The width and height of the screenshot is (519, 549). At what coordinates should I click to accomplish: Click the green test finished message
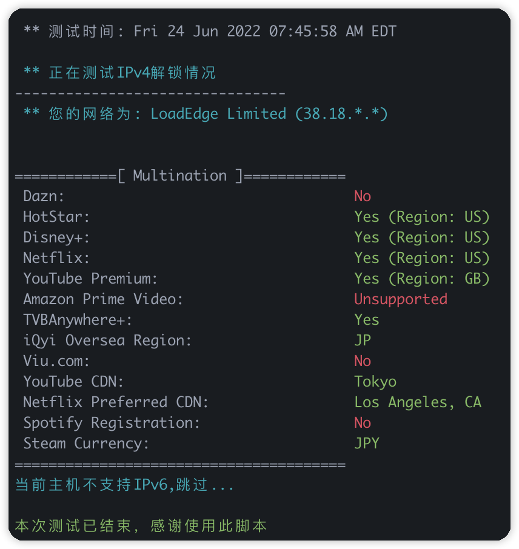(x=141, y=526)
